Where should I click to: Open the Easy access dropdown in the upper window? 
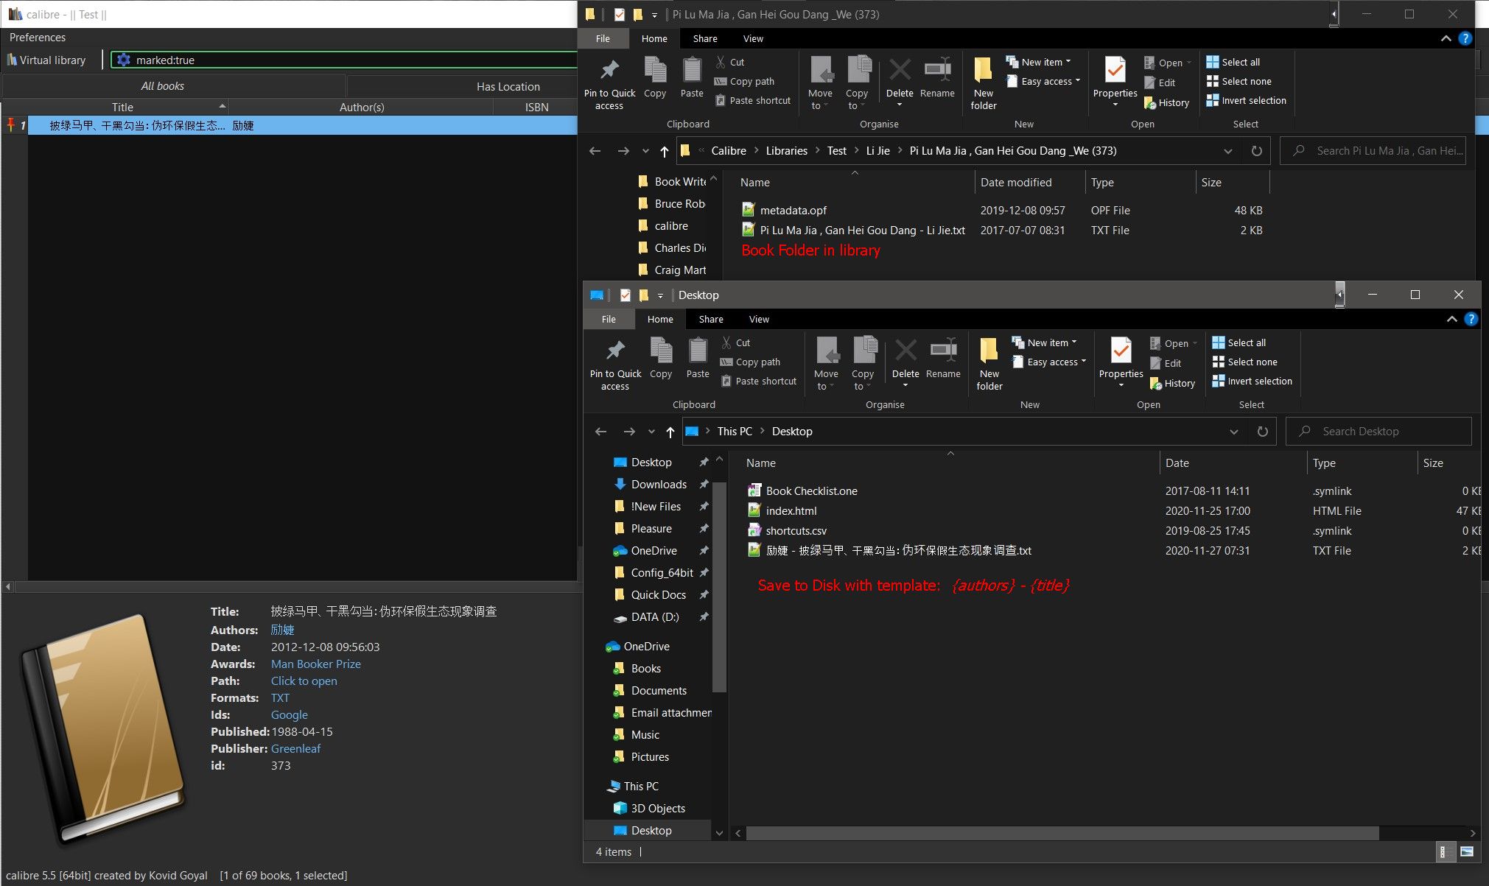pos(1049,82)
